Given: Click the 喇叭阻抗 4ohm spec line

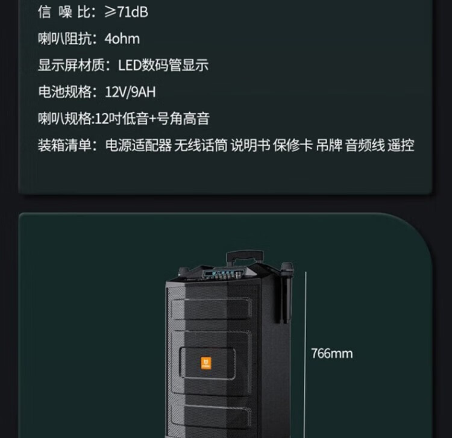Looking at the screenshot, I should (x=89, y=39).
